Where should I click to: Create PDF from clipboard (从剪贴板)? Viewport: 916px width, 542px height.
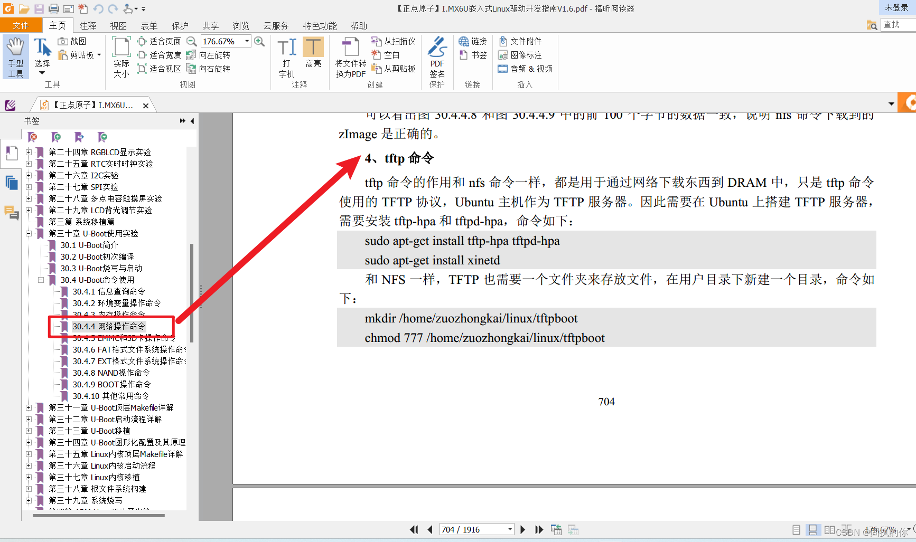tap(393, 69)
